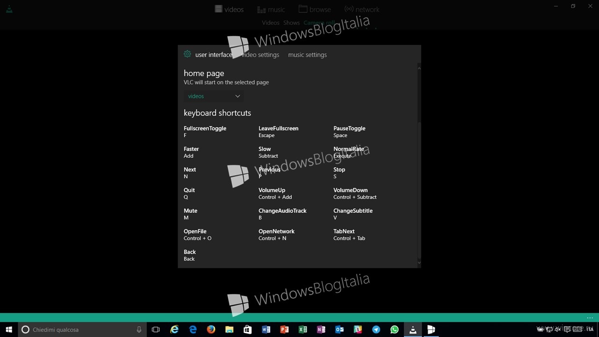
Task: Click the FullscreenToggle shortcut entry
Action: pos(205,132)
